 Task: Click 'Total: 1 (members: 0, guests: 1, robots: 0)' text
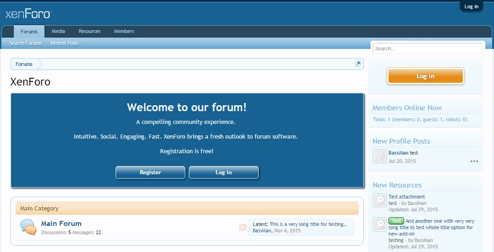[420, 119]
